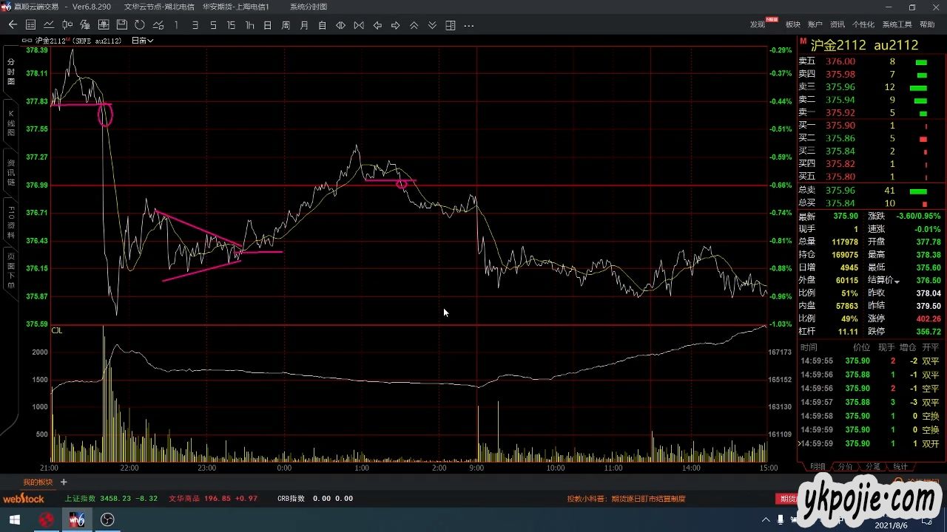Switch to the 统计 tab below the trades
The width and height of the screenshot is (947, 532).
pyautogui.click(x=900, y=466)
